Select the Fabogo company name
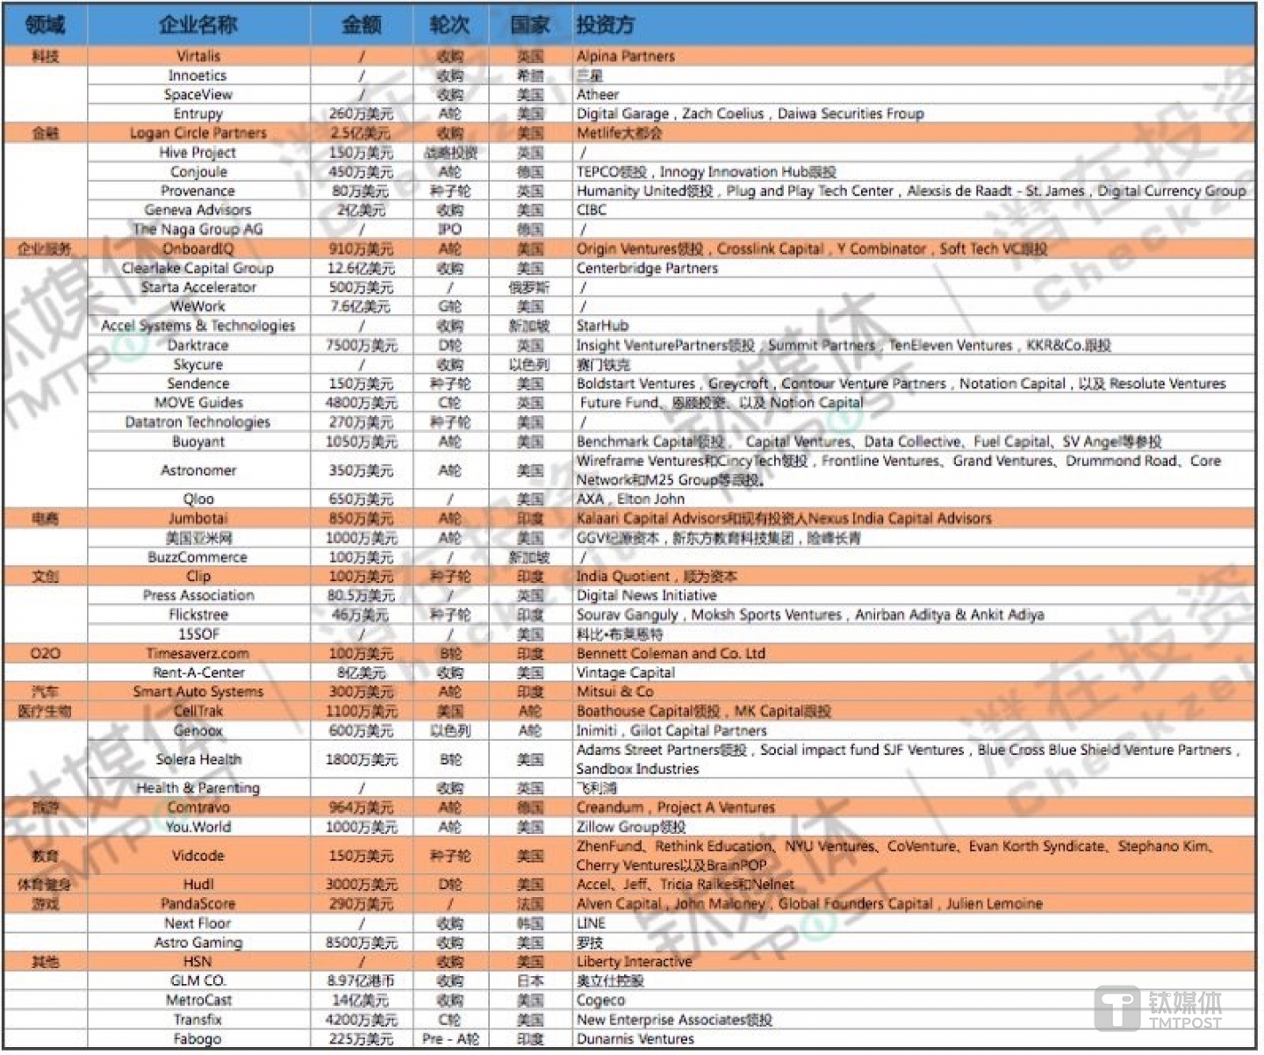The width and height of the screenshot is (1264, 1055). click(198, 1039)
